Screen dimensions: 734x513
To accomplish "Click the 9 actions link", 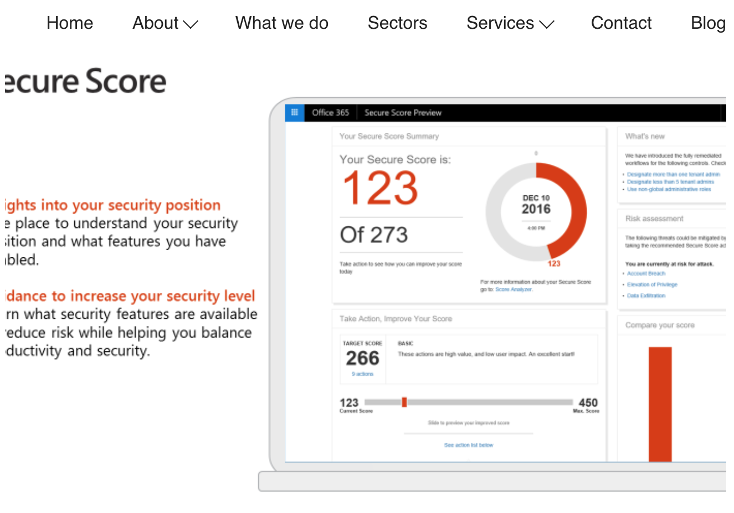I will coord(362,374).
